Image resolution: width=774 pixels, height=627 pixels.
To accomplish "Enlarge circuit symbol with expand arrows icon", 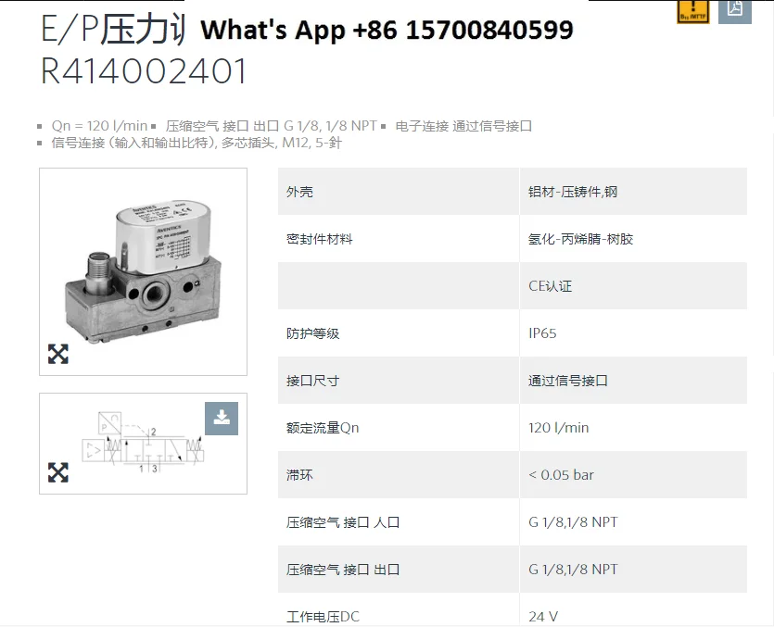I will pos(58,472).
